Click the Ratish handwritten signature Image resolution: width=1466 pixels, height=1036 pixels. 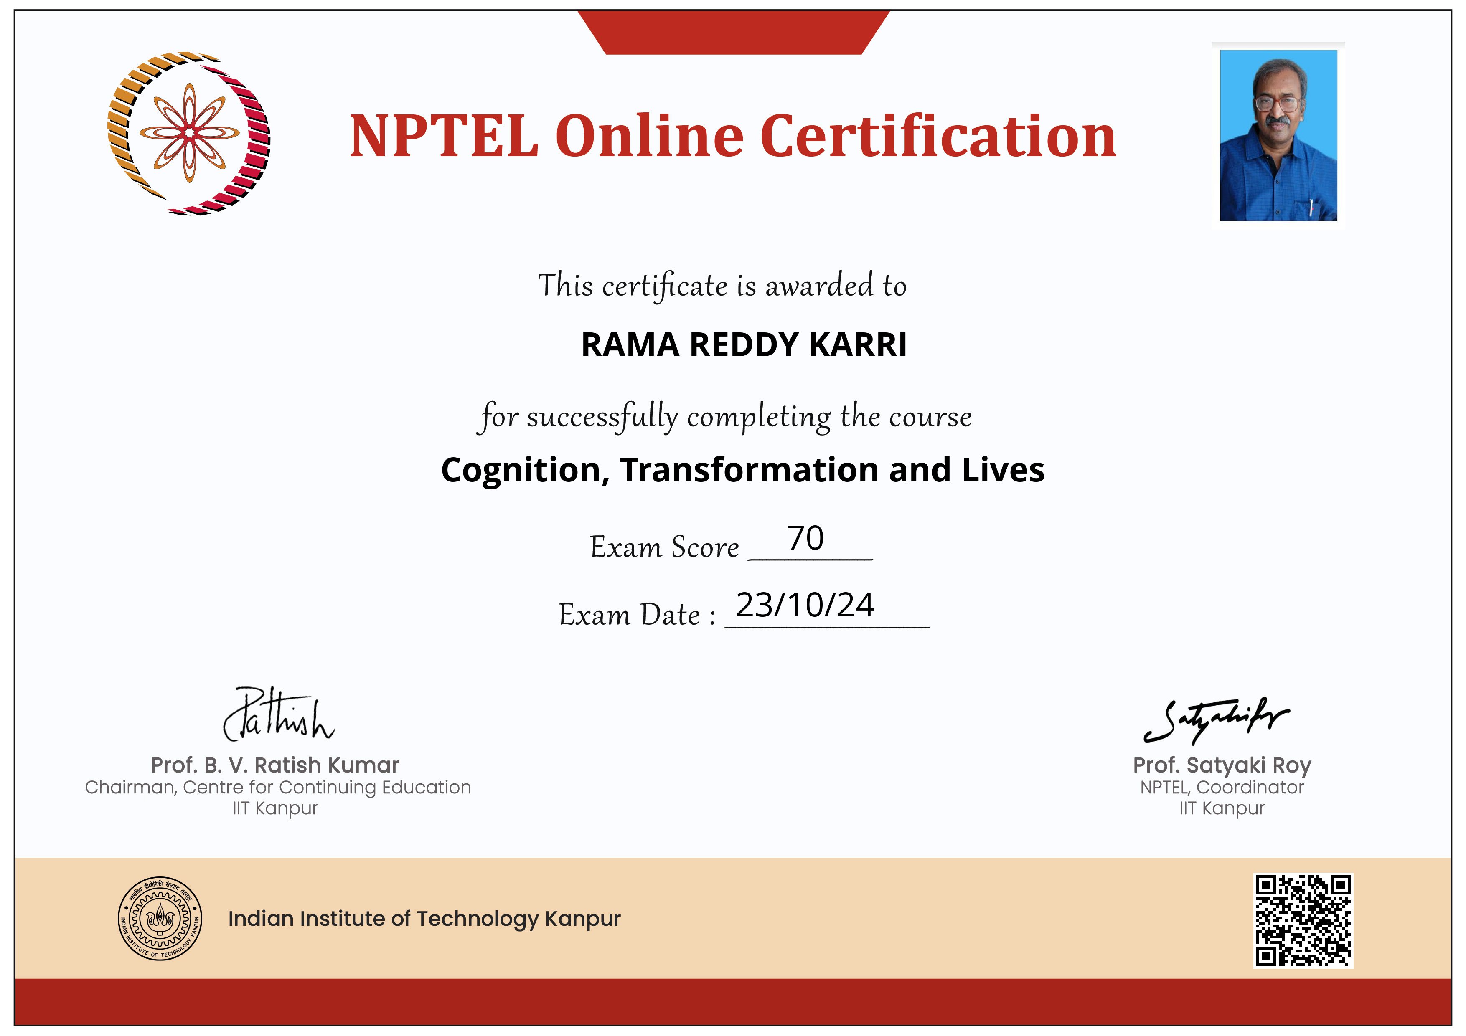click(x=278, y=714)
